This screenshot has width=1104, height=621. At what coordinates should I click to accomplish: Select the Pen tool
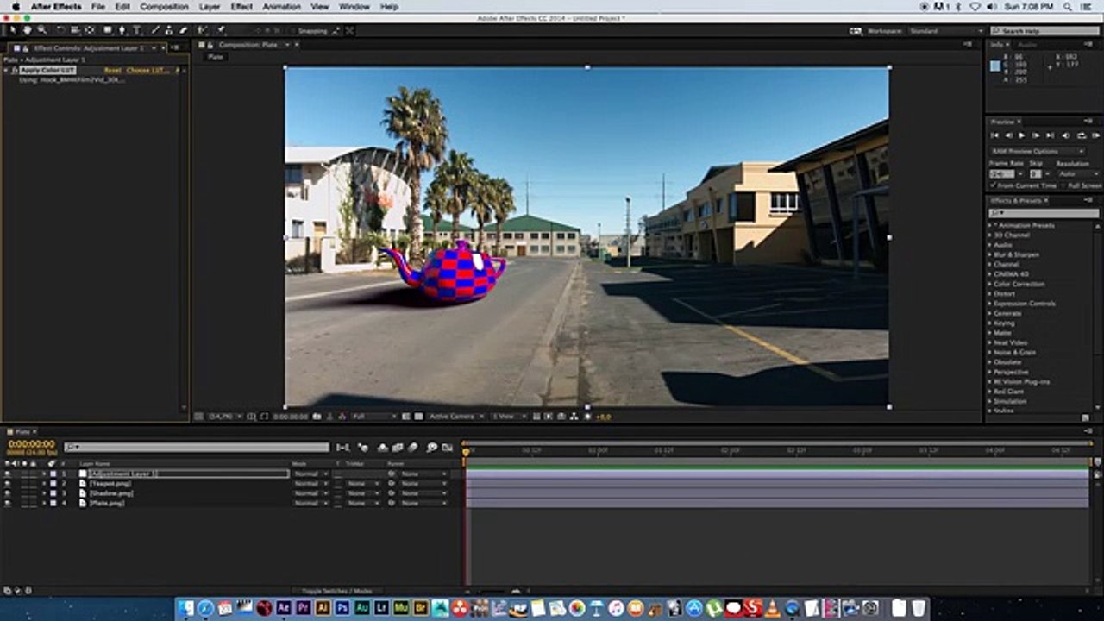(x=122, y=30)
